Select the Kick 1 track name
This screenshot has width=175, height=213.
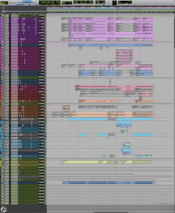[x=5, y=18]
